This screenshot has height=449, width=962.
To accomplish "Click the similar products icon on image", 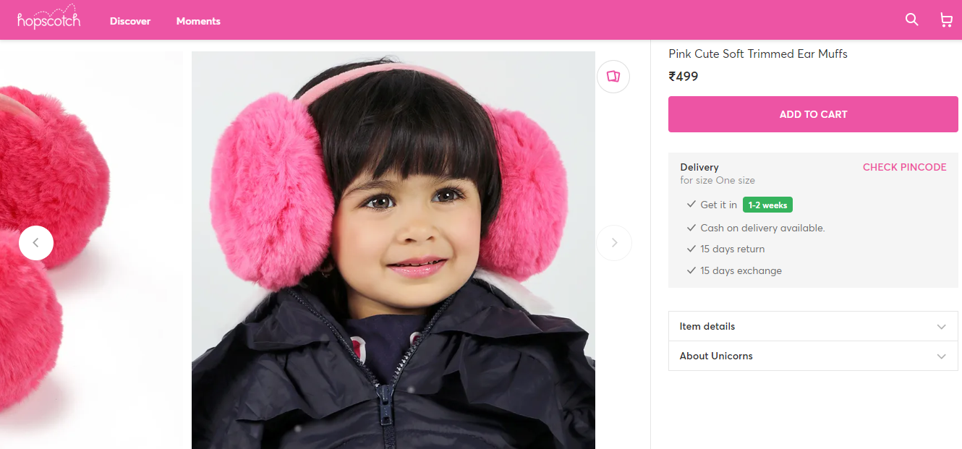I will 613,77.
